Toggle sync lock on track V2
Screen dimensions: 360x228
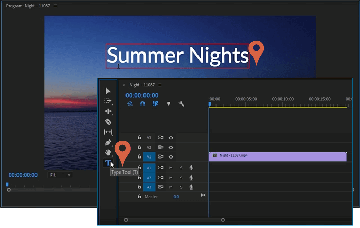(x=160, y=147)
